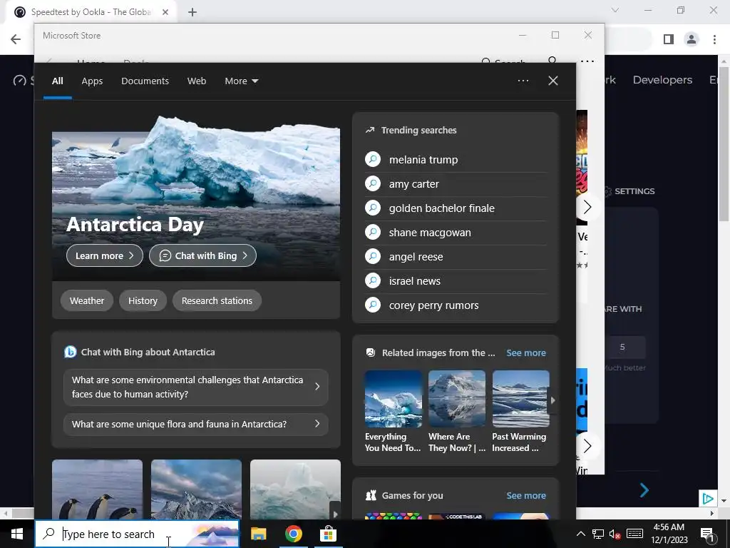Screen dimensions: 730x548
Task: Open the taskbar clock and date
Action: pos(669,534)
